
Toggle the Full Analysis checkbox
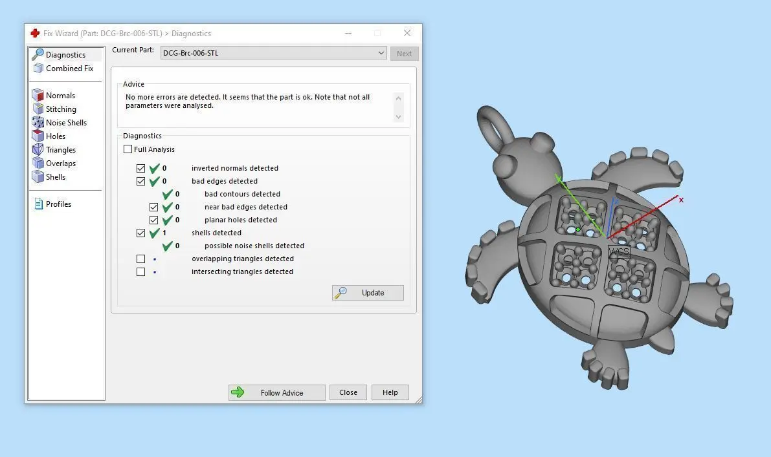tap(128, 149)
